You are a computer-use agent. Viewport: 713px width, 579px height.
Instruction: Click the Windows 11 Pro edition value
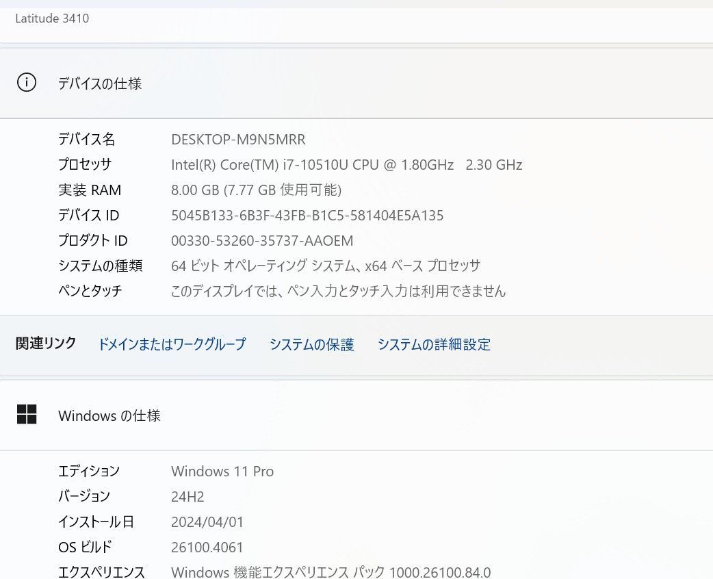[x=222, y=471]
